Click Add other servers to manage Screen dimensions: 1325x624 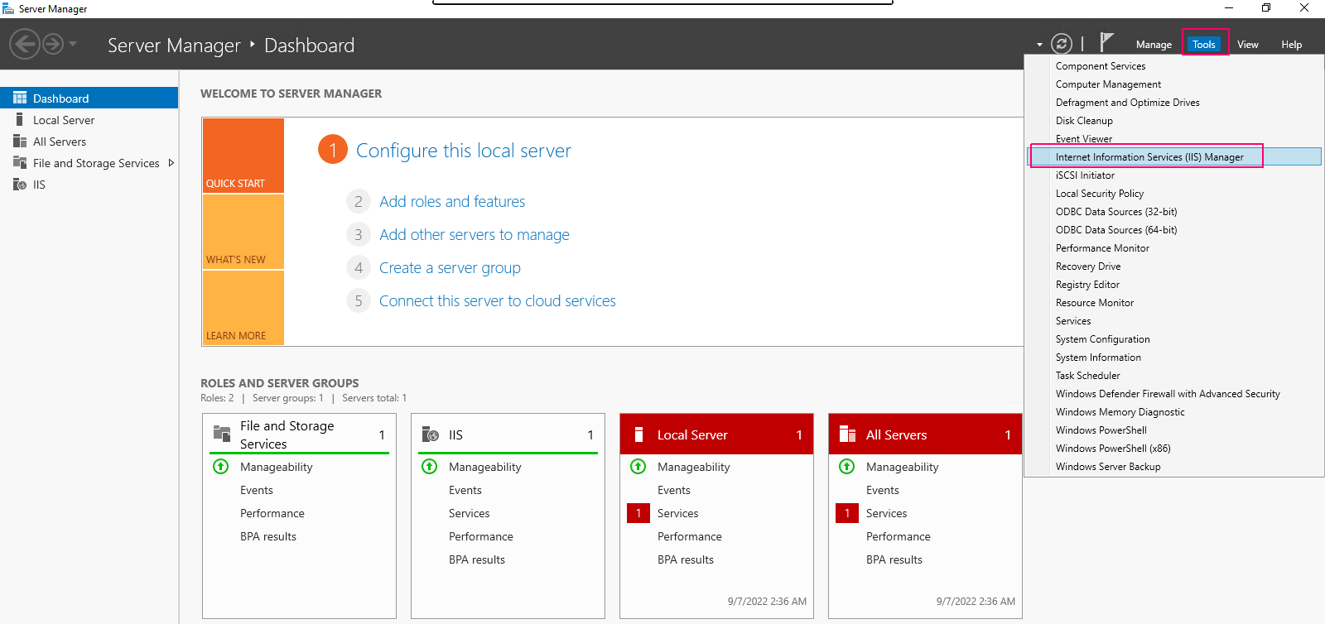point(475,234)
